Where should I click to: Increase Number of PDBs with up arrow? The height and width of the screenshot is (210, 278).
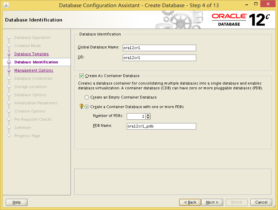pos(148,115)
